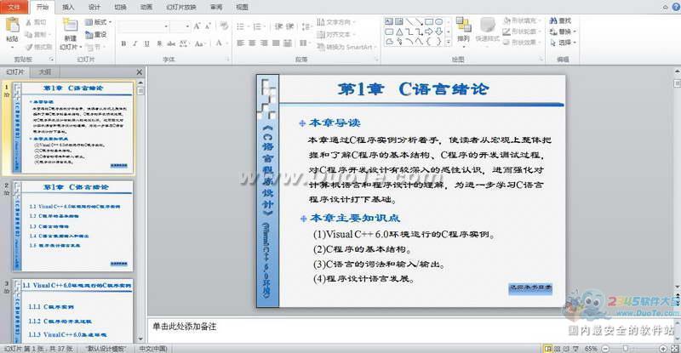Switch to the Design (设计) tab
This screenshot has width=681, height=353.
click(94, 7)
